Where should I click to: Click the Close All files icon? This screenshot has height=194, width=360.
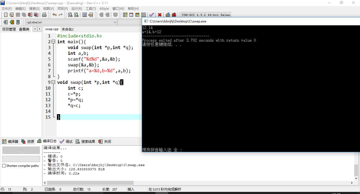tap(36, 15)
